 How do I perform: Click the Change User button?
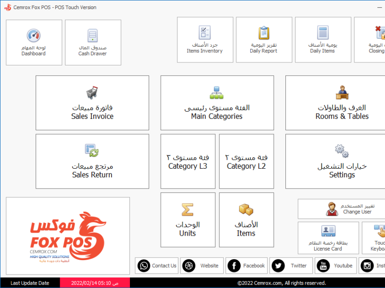(x=342, y=209)
